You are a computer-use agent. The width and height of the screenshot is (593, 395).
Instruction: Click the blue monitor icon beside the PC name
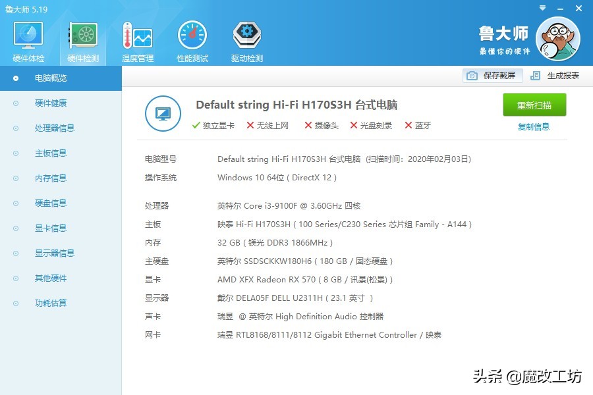point(163,113)
